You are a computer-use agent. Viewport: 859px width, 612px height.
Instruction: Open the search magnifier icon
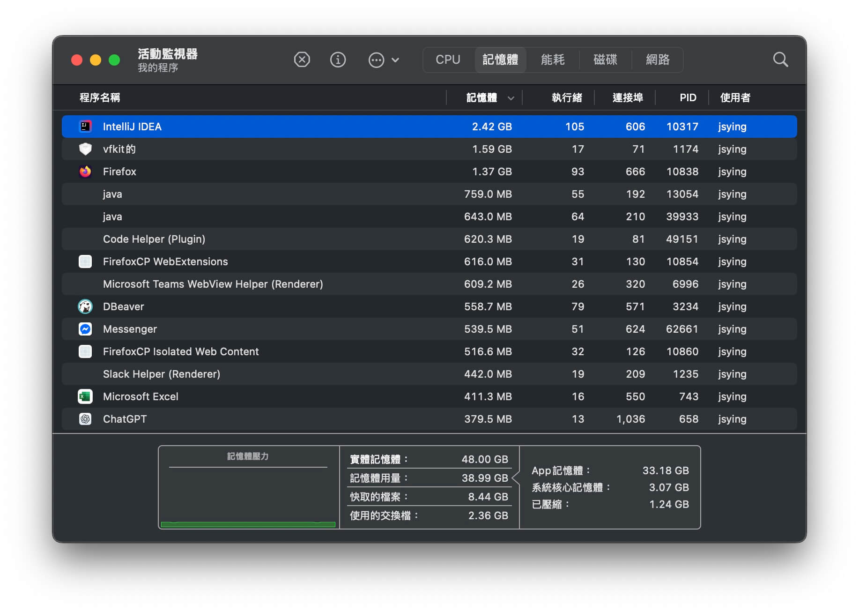(x=780, y=60)
